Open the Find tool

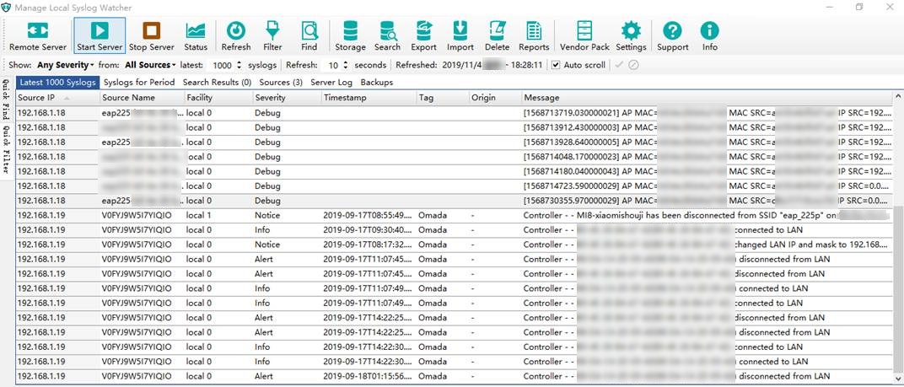click(309, 35)
